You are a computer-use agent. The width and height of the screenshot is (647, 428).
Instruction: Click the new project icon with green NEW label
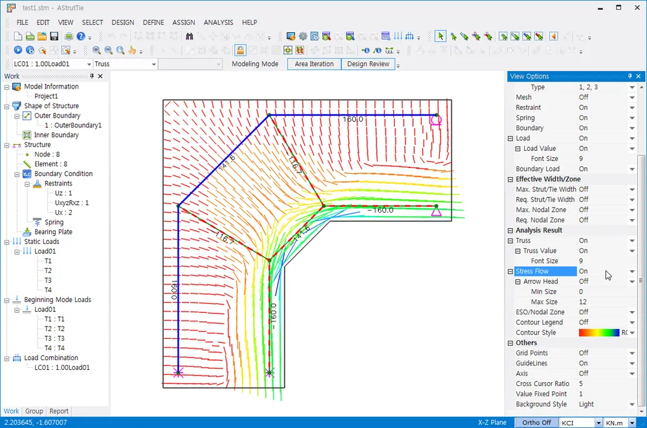point(30,36)
